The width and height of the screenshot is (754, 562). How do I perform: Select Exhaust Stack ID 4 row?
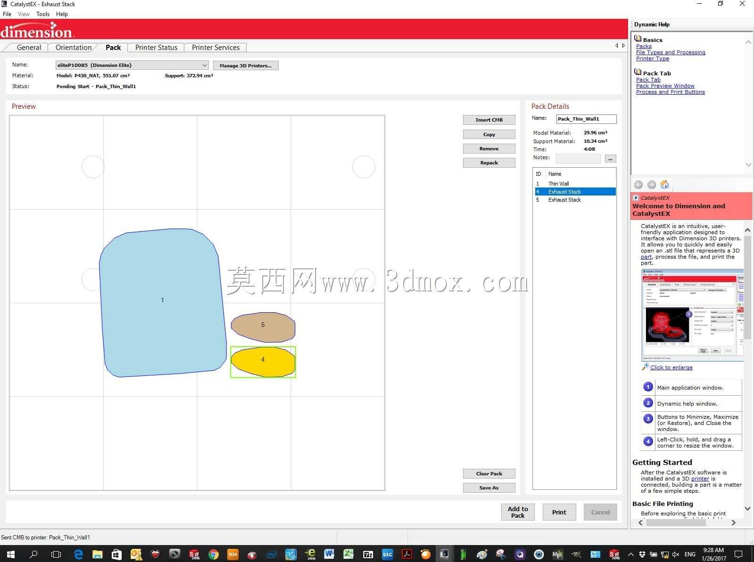click(x=575, y=192)
